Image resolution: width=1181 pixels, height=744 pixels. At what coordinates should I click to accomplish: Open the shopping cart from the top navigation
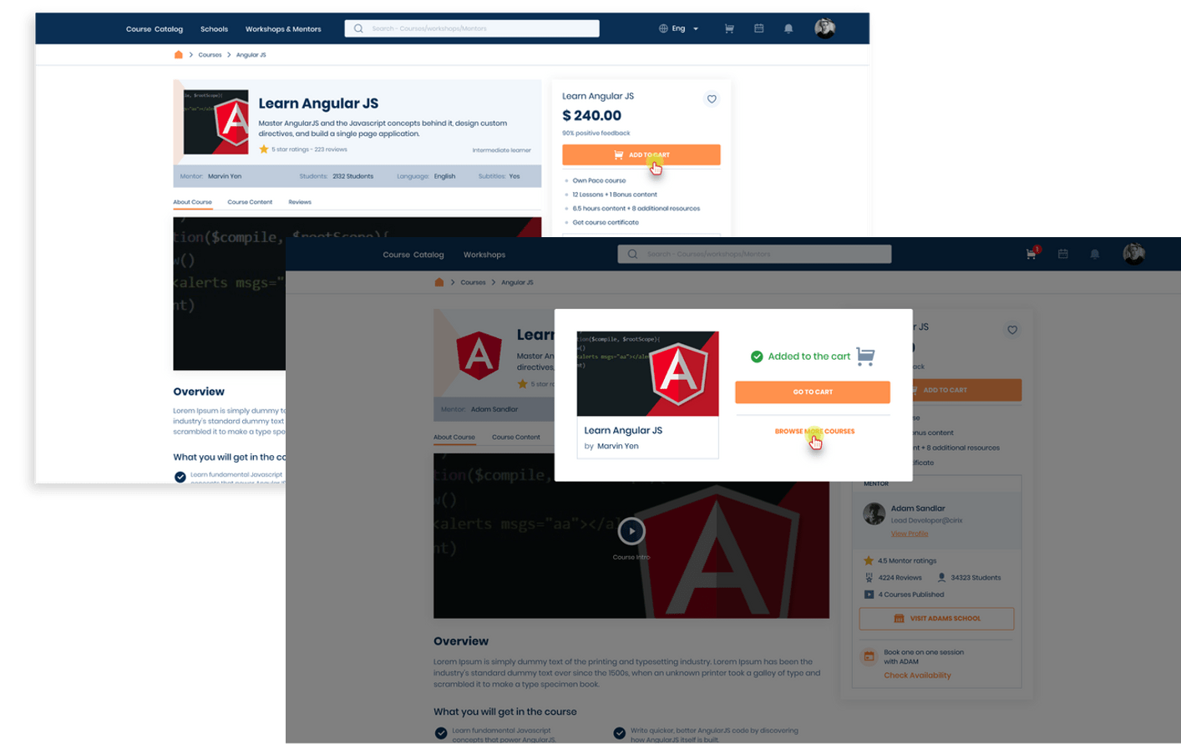[728, 28]
